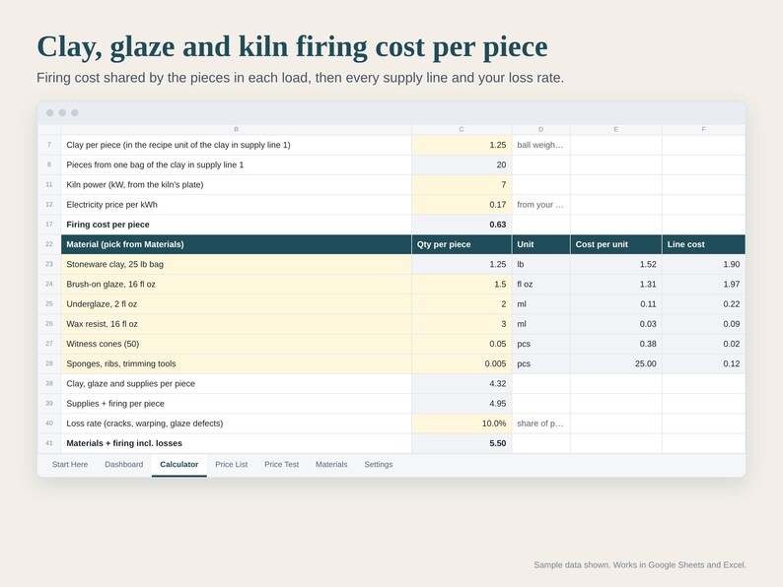The image size is (783, 587).
Task: Click Sponges cost per unit 25.00
Action: pos(615,364)
